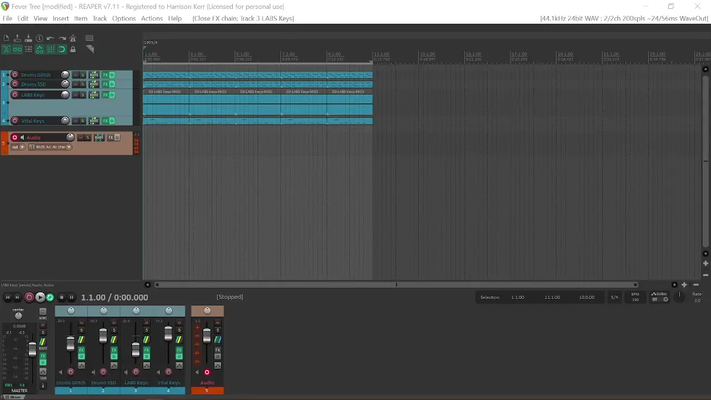Click the Save project icon
The width and height of the screenshot is (711, 400).
pos(28,38)
